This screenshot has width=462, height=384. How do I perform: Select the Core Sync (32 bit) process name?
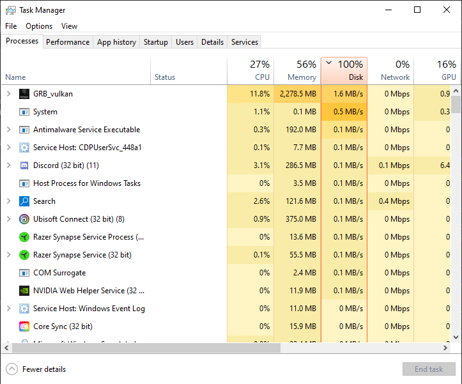63,326
